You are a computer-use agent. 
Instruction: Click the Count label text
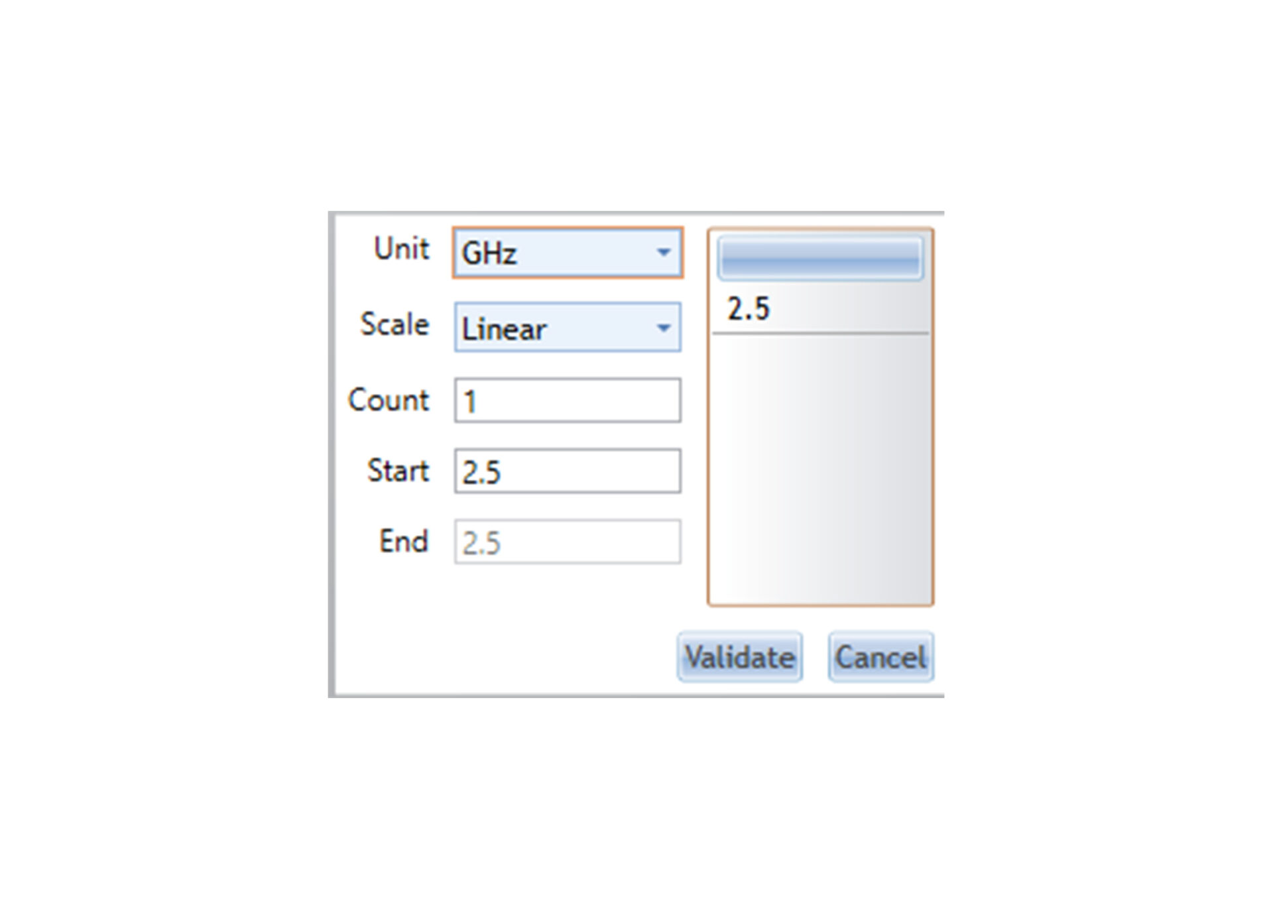tap(389, 400)
